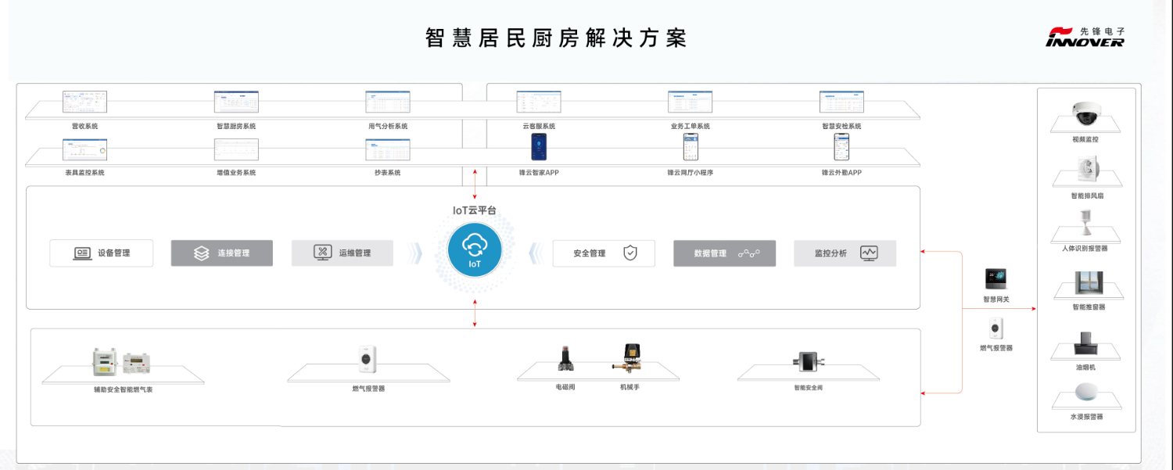This screenshot has height=470, width=1173.
Task: Click the 水浸报警器 water leak sensor icon
Action: (1086, 393)
